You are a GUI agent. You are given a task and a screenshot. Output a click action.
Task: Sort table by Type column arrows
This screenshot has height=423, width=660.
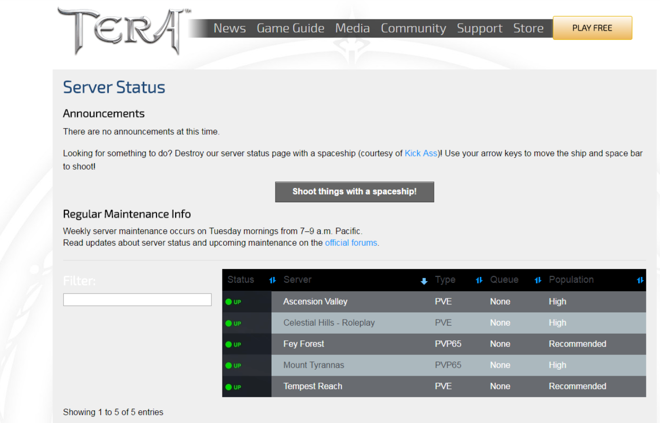tap(479, 280)
